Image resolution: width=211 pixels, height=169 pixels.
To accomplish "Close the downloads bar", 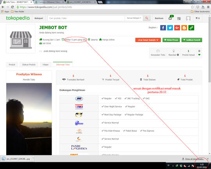I will click(208, 159).
